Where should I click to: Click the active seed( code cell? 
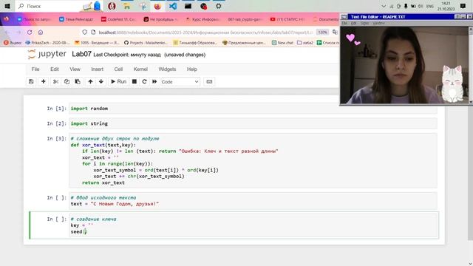[x=253, y=225]
